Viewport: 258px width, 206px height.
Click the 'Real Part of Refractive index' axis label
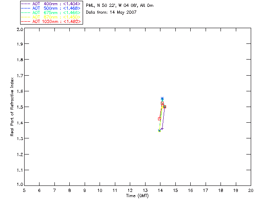(12, 107)
